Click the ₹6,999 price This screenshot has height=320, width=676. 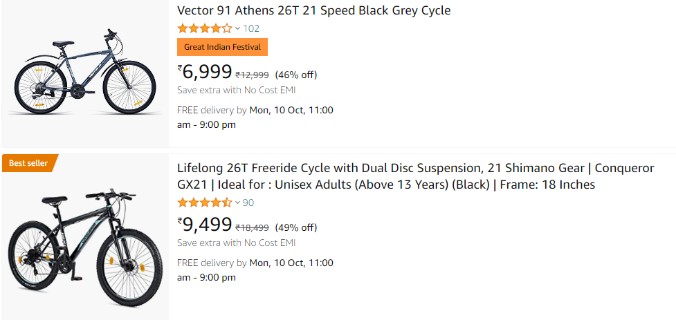205,72
